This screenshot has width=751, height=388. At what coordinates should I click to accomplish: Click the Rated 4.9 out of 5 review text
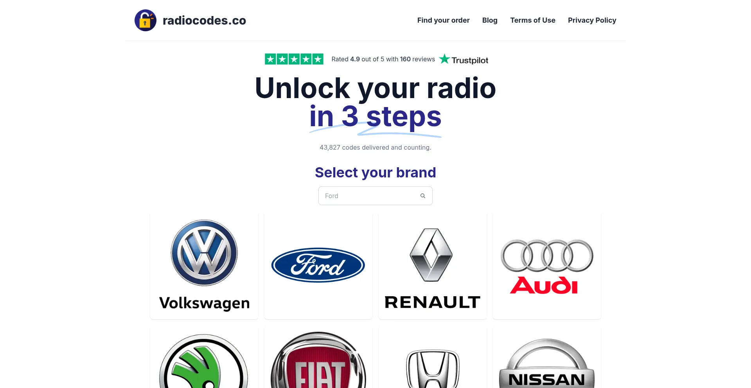click(x=383, y=59)
